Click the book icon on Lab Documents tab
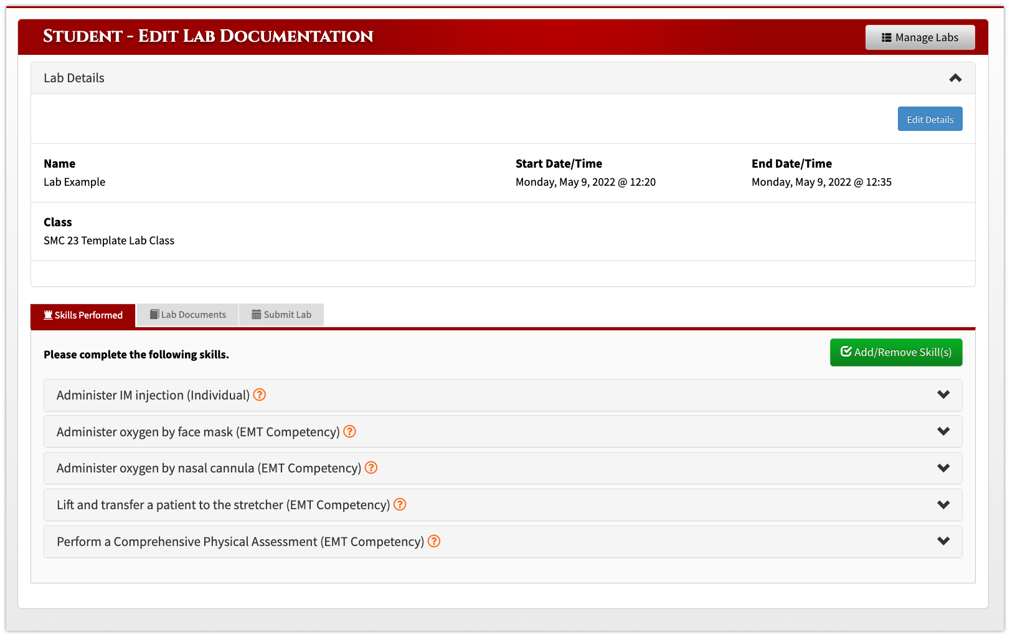 [154, 314]
